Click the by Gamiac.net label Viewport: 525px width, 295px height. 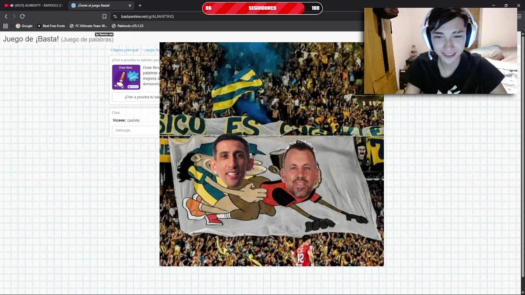click(104, 34)
